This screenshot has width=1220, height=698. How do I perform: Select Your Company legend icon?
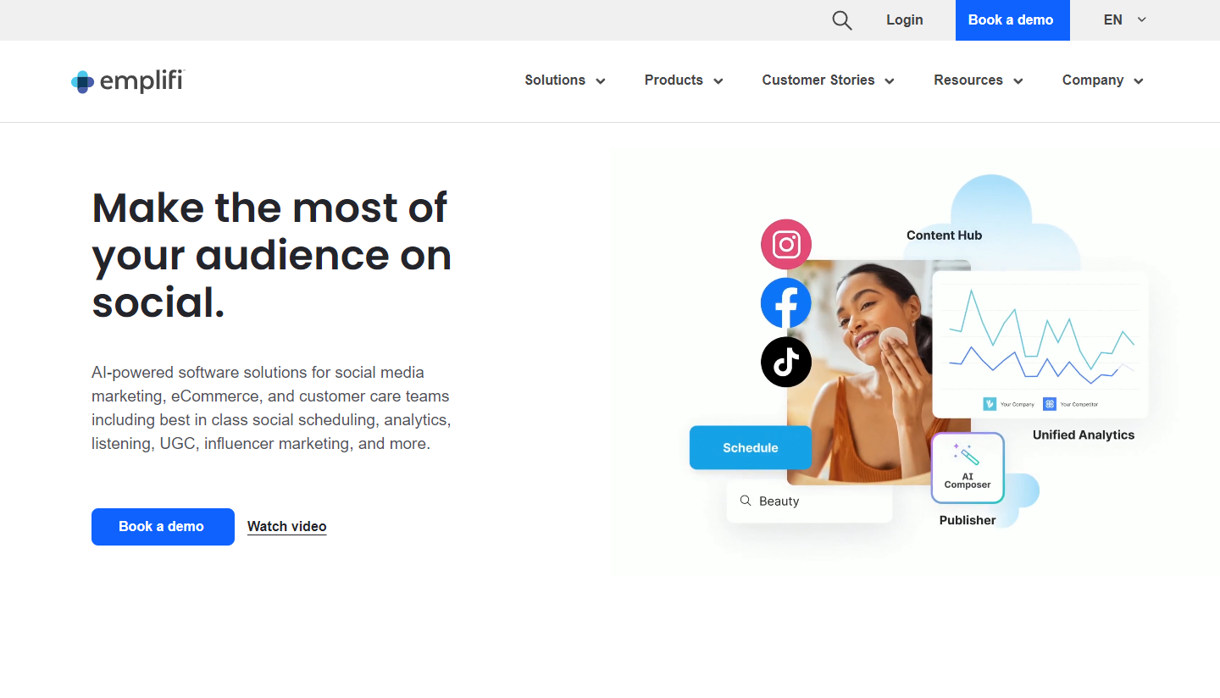point(990,404)
